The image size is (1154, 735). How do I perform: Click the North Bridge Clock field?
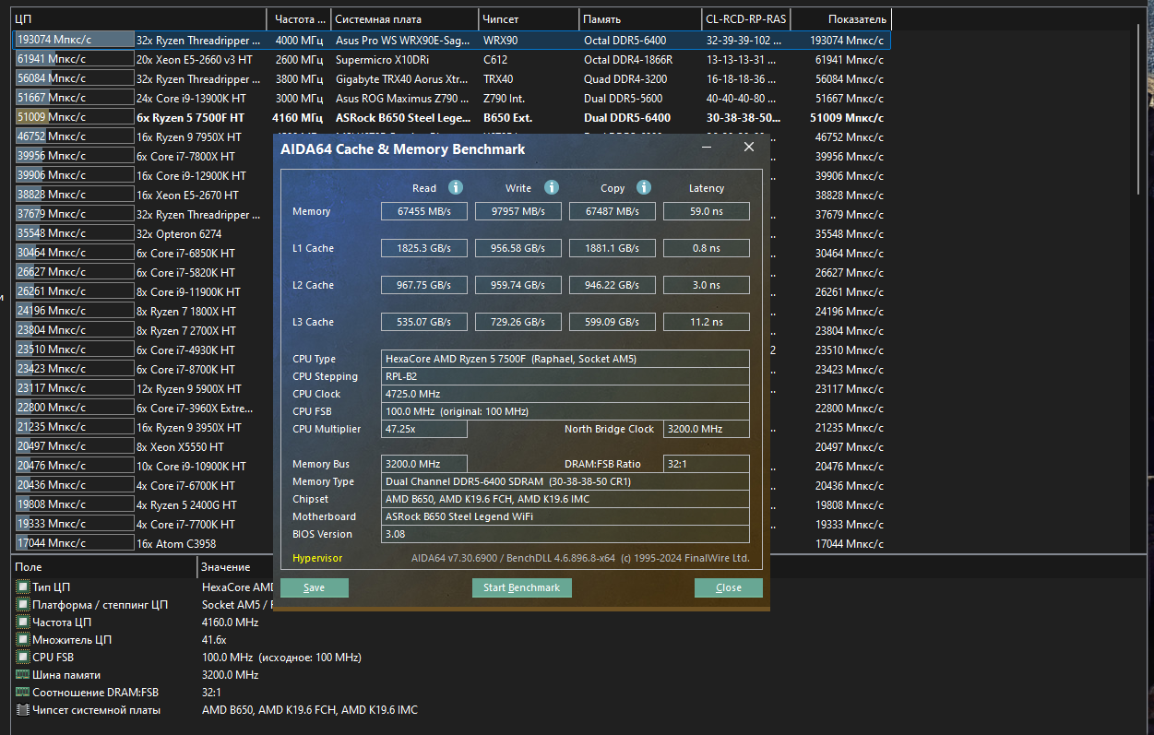[x=707, y=429]
